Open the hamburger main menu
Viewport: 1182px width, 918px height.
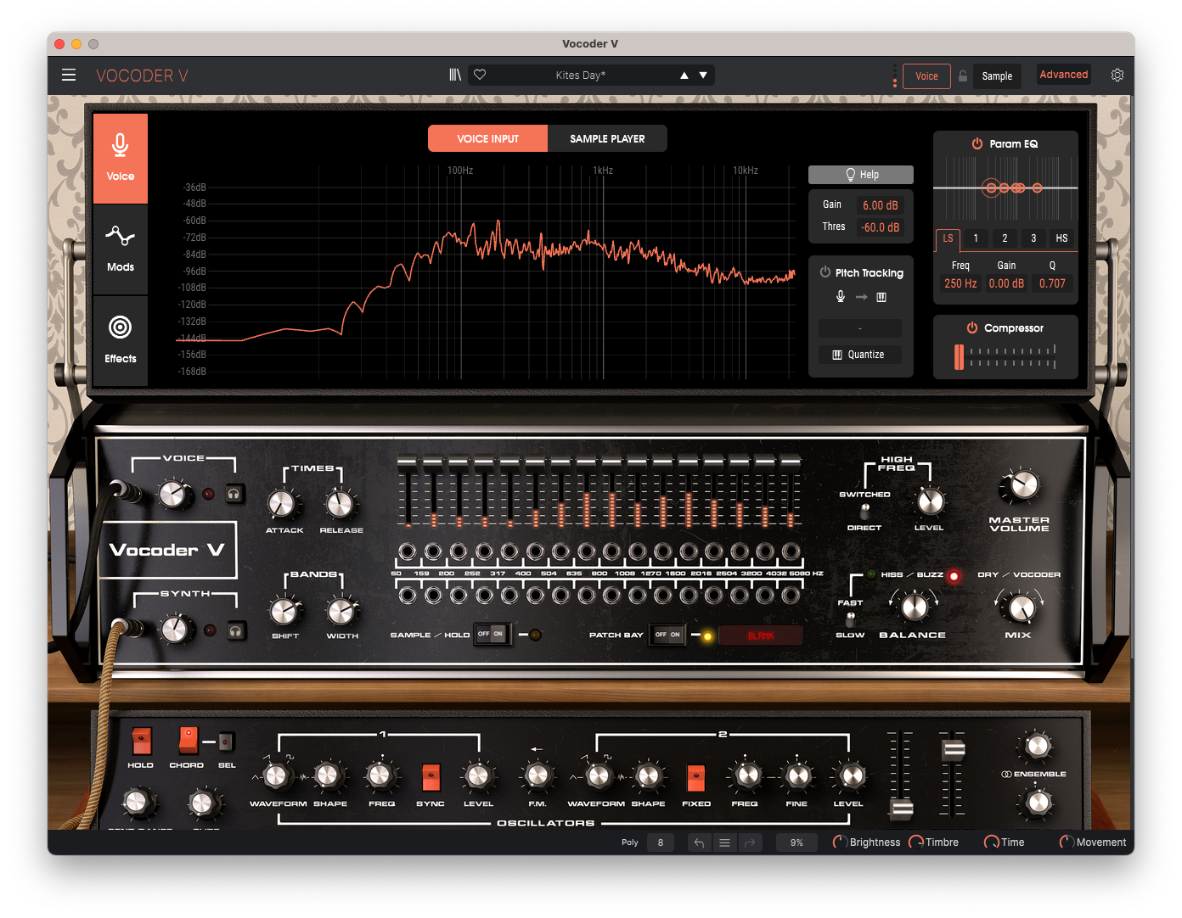pyautogui.click(x=69, y=76)
